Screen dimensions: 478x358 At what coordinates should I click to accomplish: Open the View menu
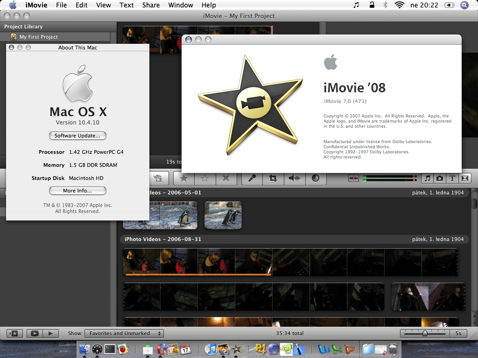103,5
